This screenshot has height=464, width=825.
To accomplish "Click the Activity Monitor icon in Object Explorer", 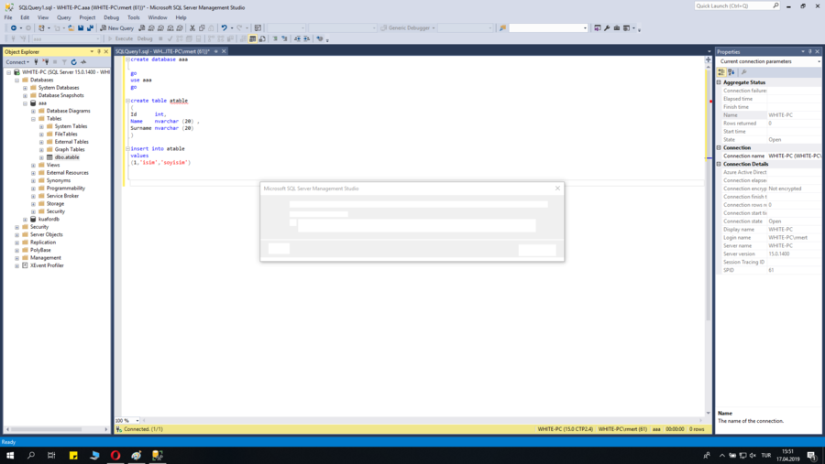I will pos(83,62).
